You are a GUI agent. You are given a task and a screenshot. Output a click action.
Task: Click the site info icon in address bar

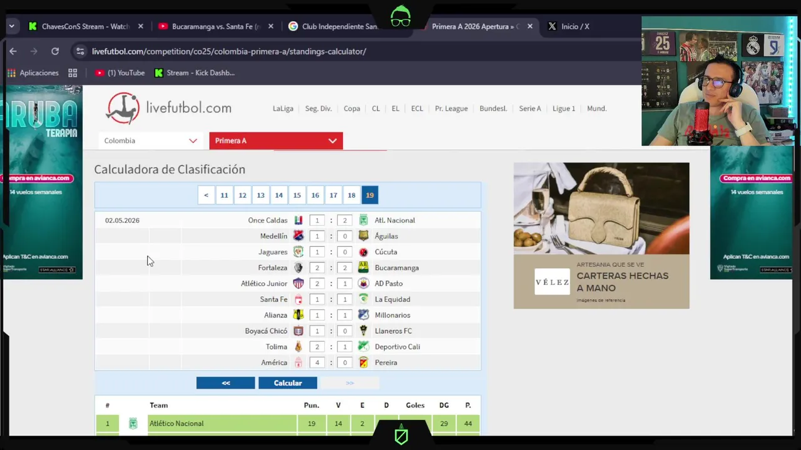(79, 51)
